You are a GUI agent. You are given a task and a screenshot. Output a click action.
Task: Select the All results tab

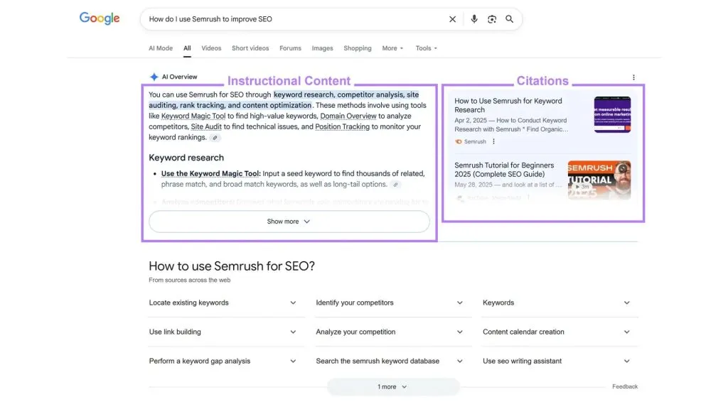(187, 48)
